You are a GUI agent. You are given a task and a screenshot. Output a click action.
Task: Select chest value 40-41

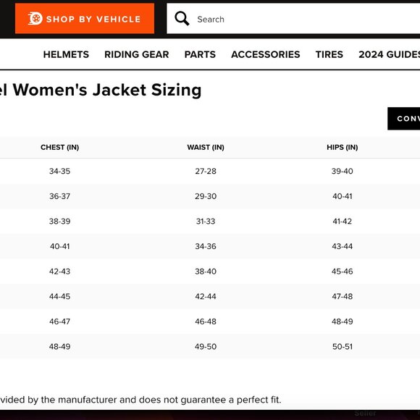pos(59,246)
